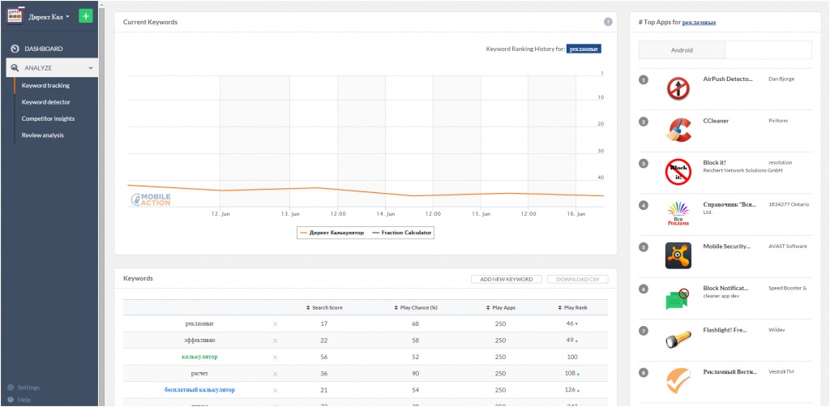Remove the рекламные keyword with X icon

[x=275, y=324]
